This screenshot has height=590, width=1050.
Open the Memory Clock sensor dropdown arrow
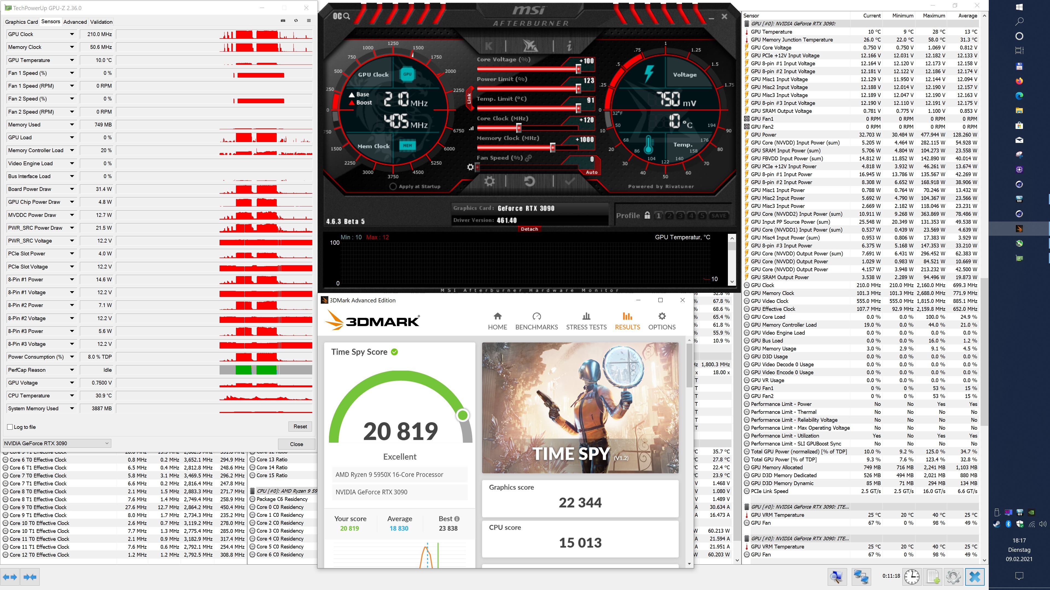pos(72,47)
